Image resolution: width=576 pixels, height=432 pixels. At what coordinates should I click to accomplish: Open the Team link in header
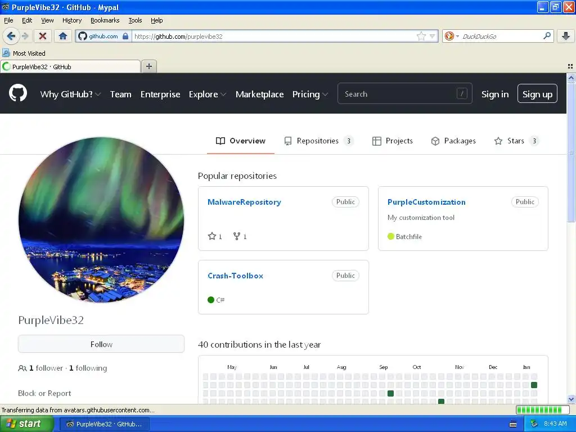120,94
